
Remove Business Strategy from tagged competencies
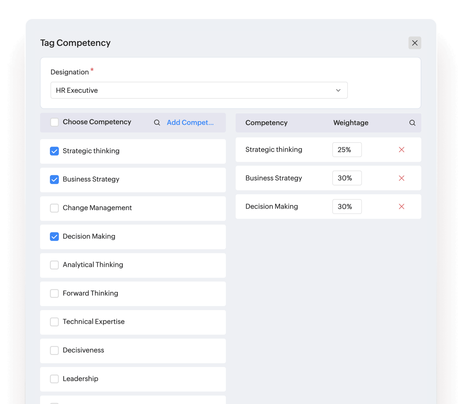[401, 178]
